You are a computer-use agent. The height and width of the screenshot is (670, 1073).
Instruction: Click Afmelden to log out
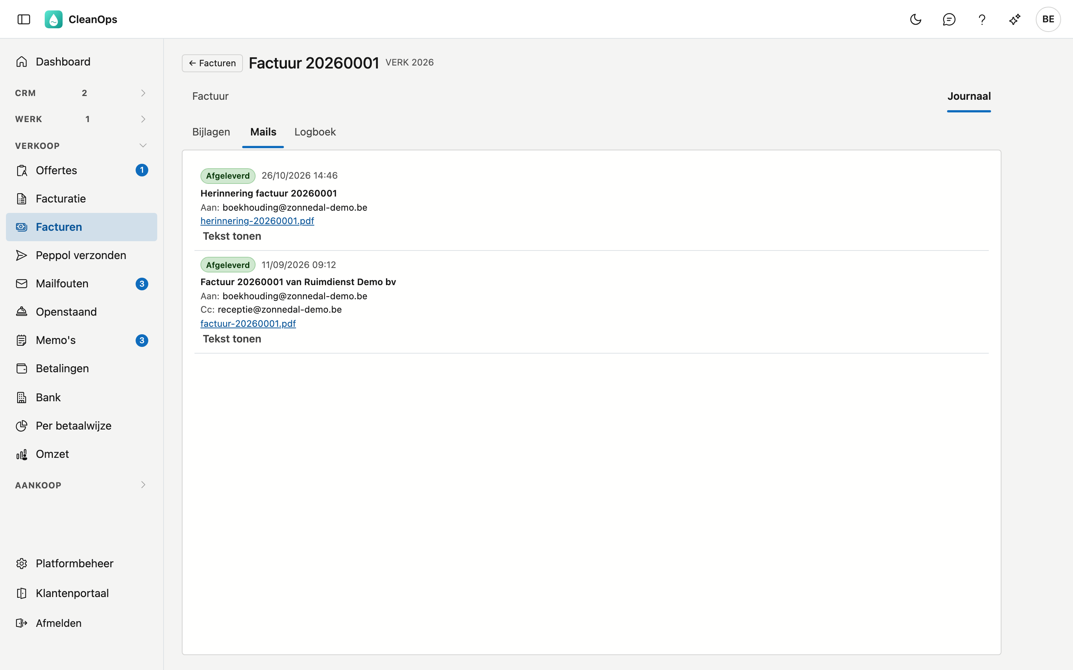[x=82, y=623]
